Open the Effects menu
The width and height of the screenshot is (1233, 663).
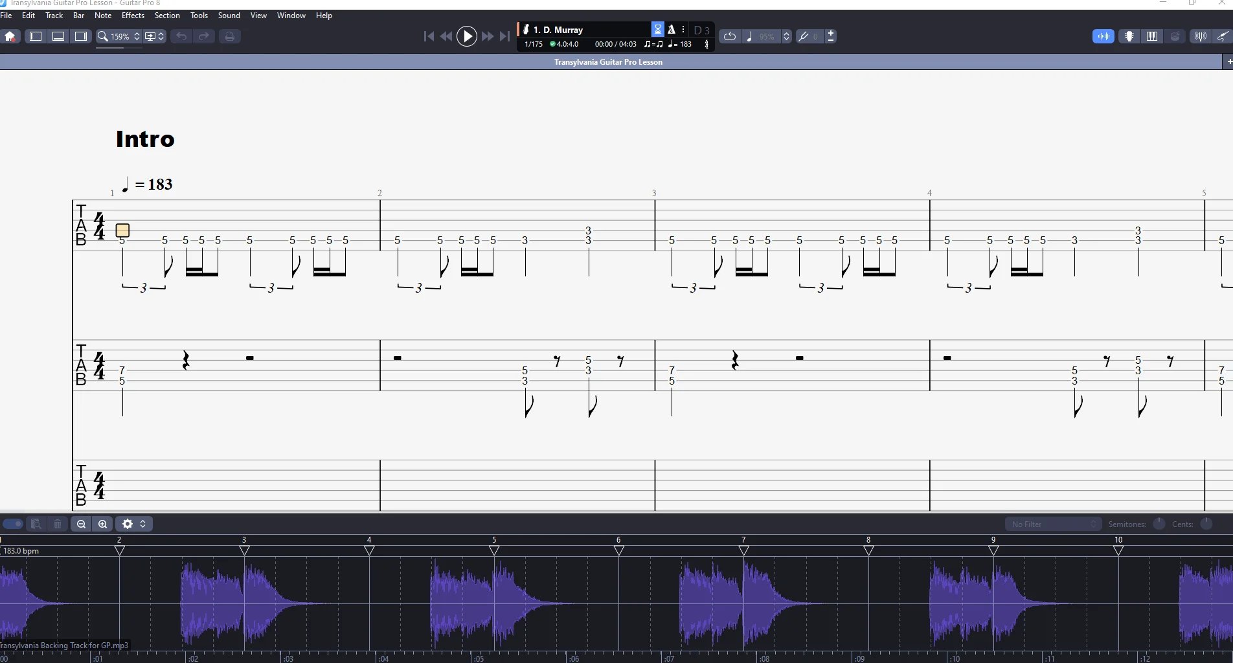click(x=133, y=16)
